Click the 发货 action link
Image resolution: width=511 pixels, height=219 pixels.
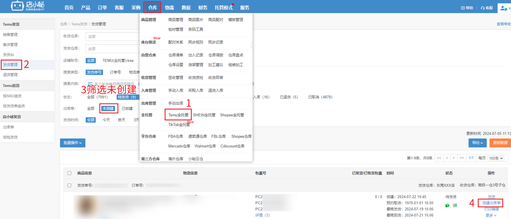point(491,197)
